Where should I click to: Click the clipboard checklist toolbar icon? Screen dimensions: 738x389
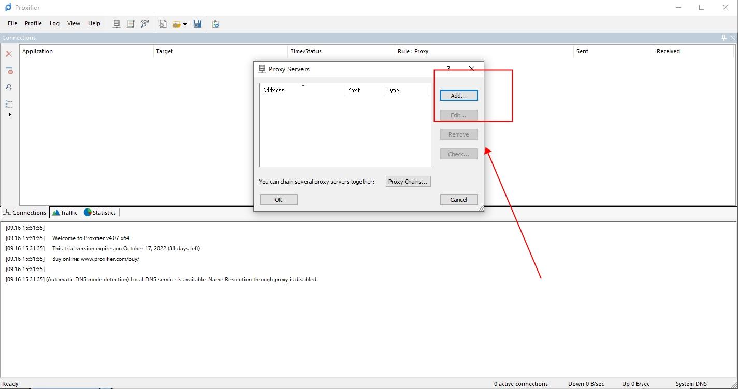(215, 24)
